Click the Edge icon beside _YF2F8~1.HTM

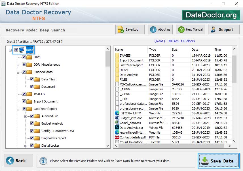coord(117,113)
